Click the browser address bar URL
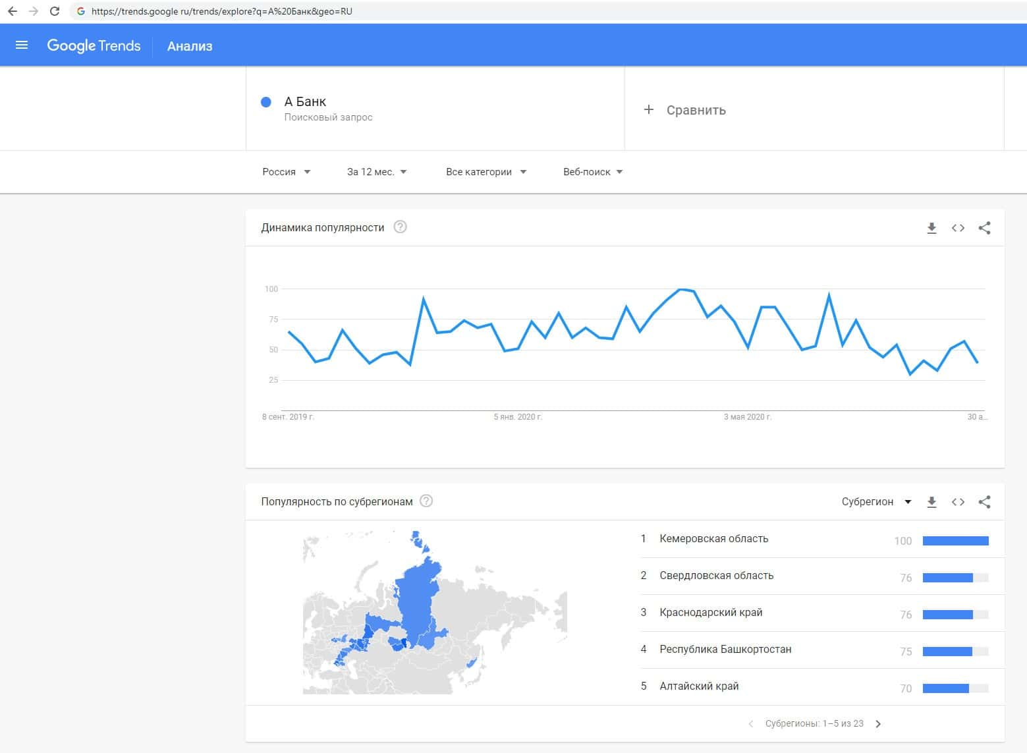Image resolution: width=1027 pixels, height=753 pixels. 222,11
